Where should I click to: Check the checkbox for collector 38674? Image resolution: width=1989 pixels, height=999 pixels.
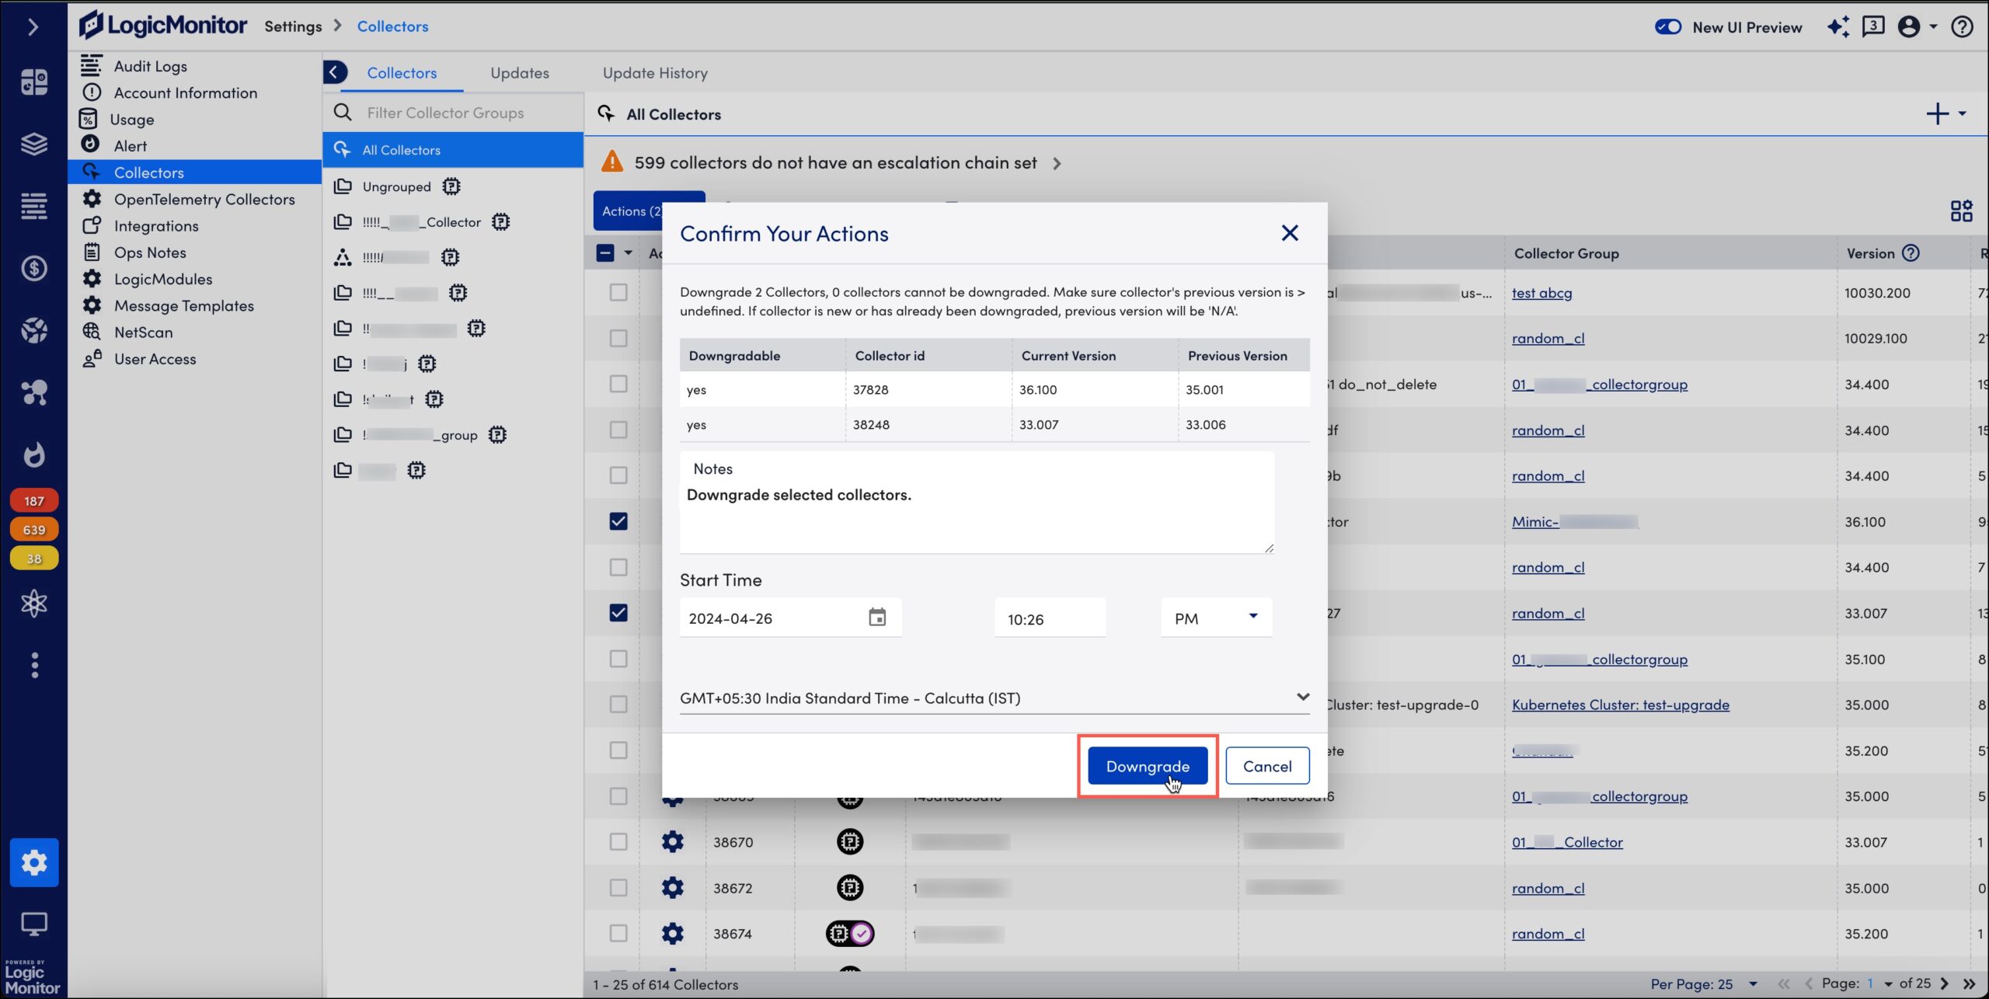pyautogui.click(x=618, y=933)
